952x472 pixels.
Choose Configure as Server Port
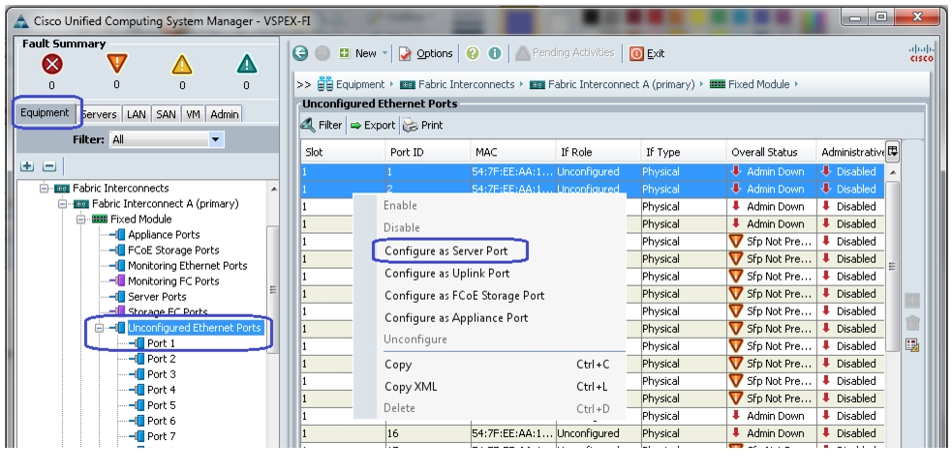[445, 251]
